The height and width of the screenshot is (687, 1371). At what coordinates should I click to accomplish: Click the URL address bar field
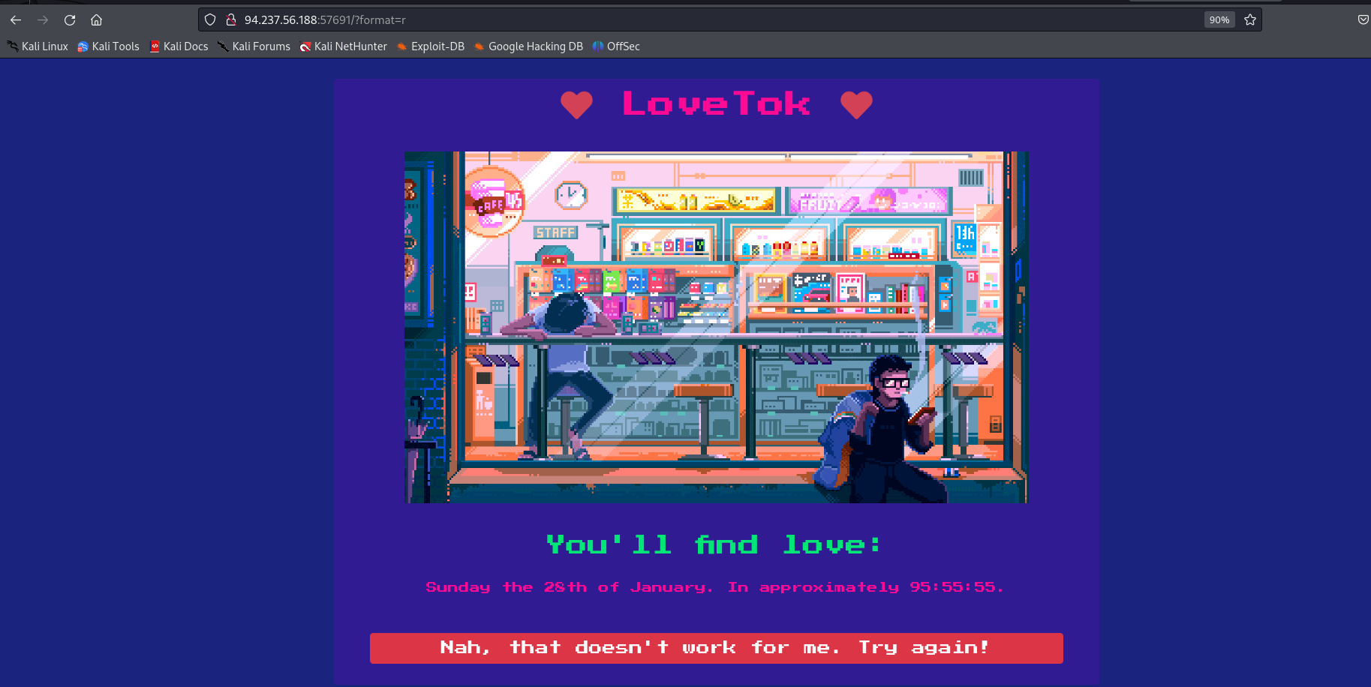[x=675, y=20]
